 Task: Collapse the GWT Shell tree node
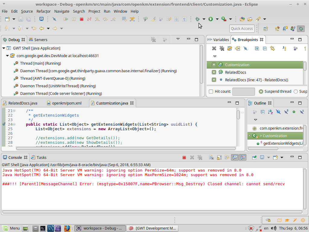point(4,48)
